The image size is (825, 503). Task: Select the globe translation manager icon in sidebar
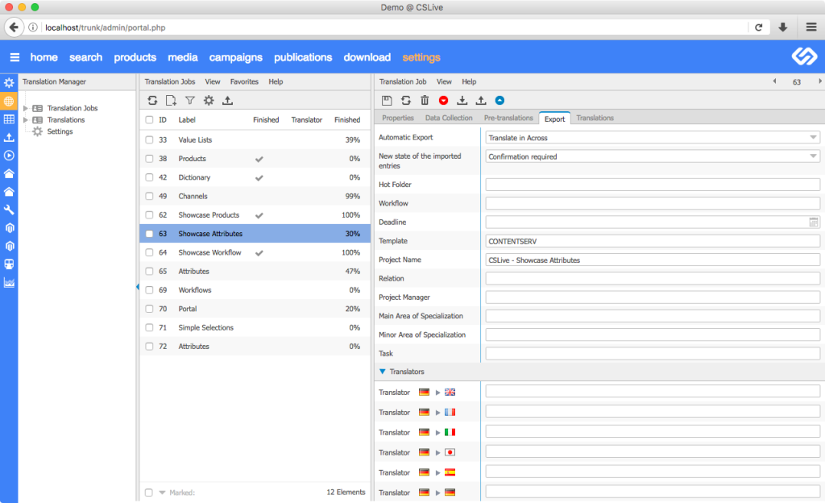(9, 100)
